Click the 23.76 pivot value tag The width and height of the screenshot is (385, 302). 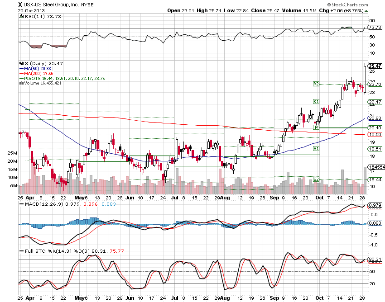click(375, 85)
